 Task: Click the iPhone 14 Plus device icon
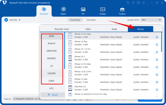70,43
